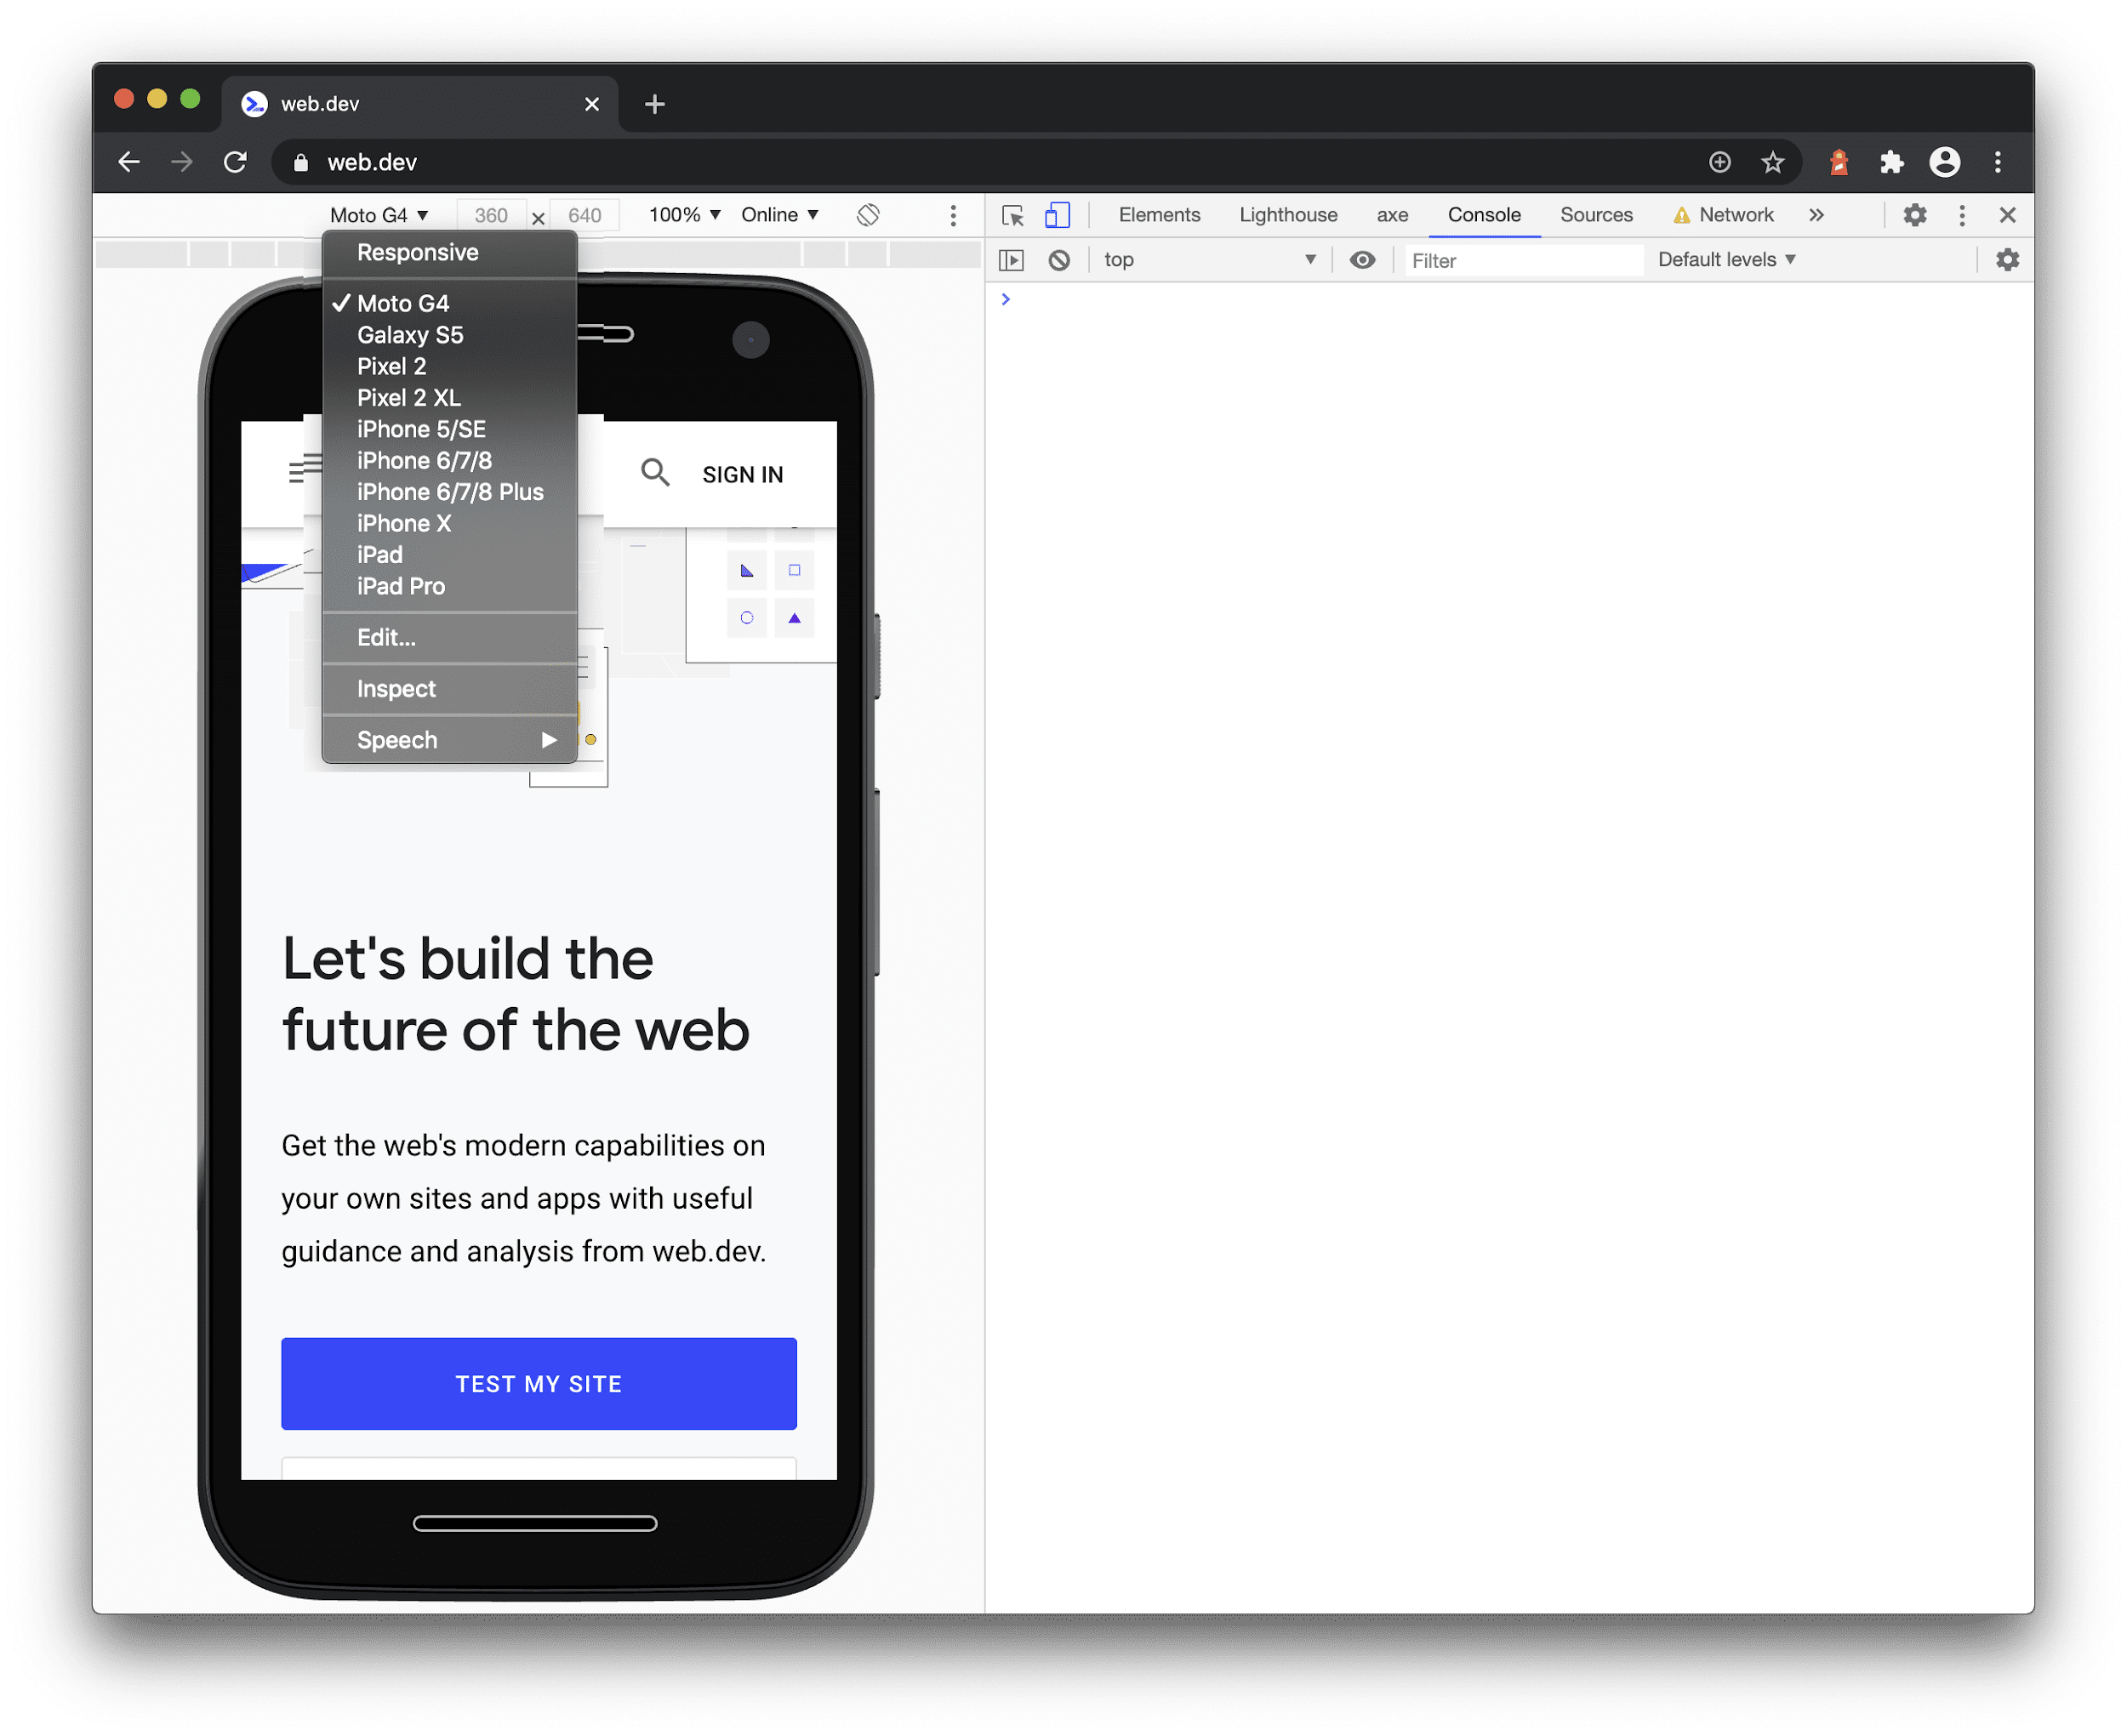Toggle device toolbar inspect icon

(1055, 212)
